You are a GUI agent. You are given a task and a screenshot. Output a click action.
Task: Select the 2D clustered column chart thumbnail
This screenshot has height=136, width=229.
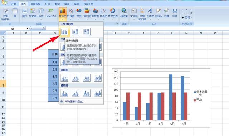[64, 31]
